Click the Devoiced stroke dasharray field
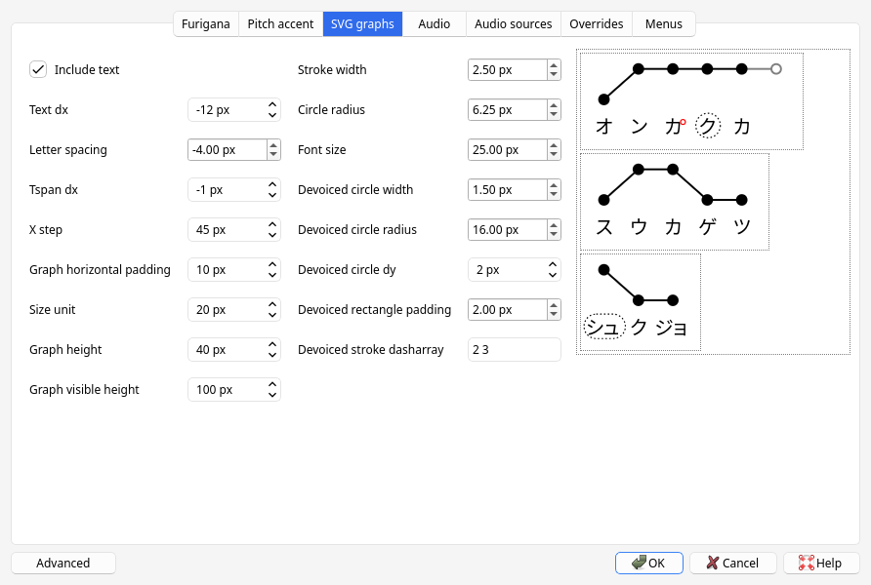The image size is (871, 585). [515, 349]
